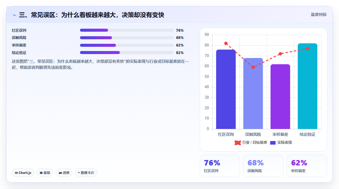
Task: Select the Chart.js tag chip
Action: coord(23,173)
